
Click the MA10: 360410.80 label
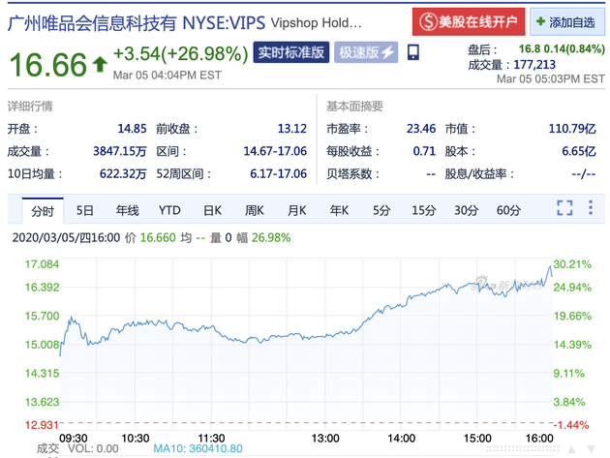pyautogui.click(x=198, y=448)
